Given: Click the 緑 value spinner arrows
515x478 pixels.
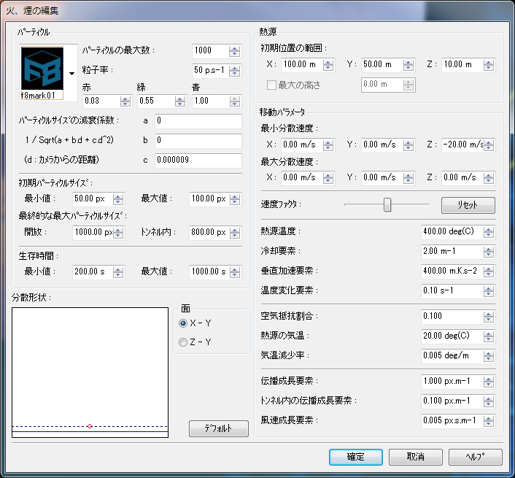Looking at the screenshot, I should point(180,101).
